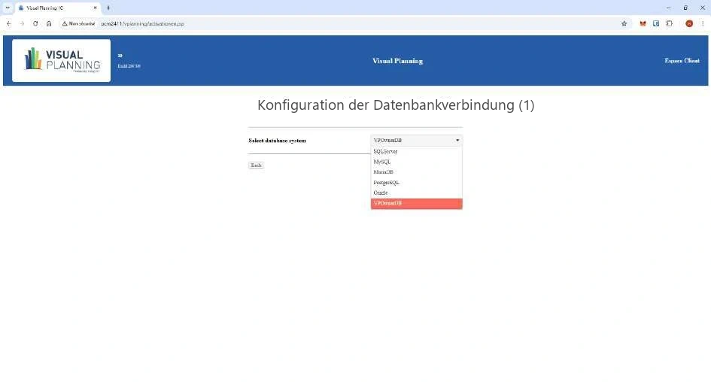
Task: Open the Select database system combo box
Action: pyautogui.click(x=416, y=141)
